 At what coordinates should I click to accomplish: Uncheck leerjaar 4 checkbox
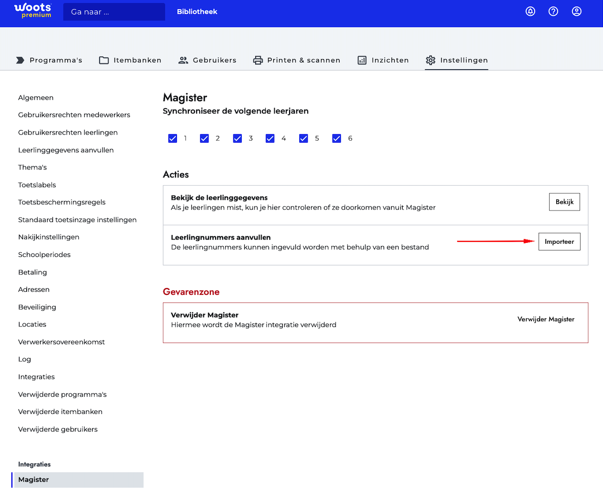pos(270,138)
